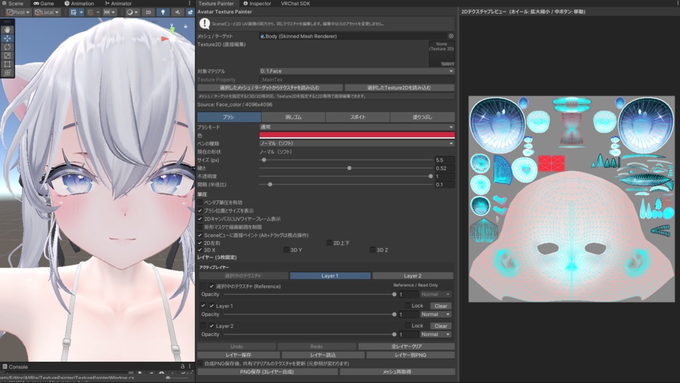Click the メッシュ再取得 button

(397, 372)
